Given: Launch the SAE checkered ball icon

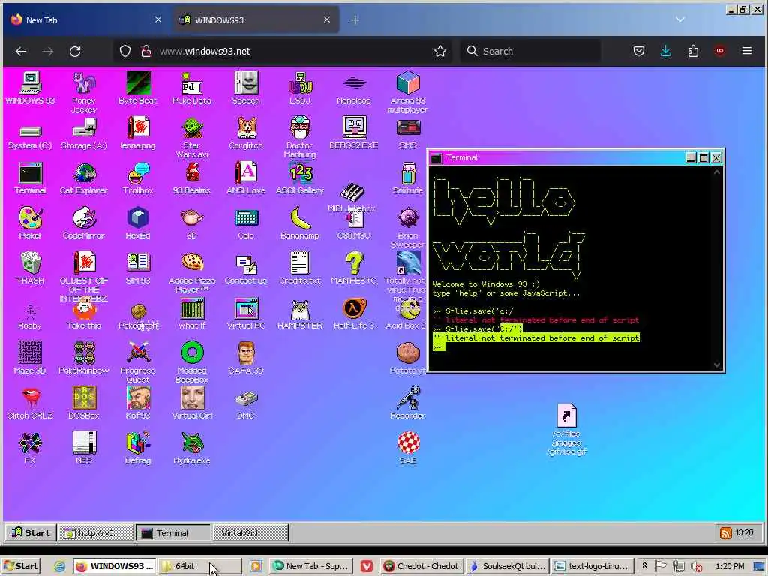Looking at the screenshot, I should pos(407,448).
